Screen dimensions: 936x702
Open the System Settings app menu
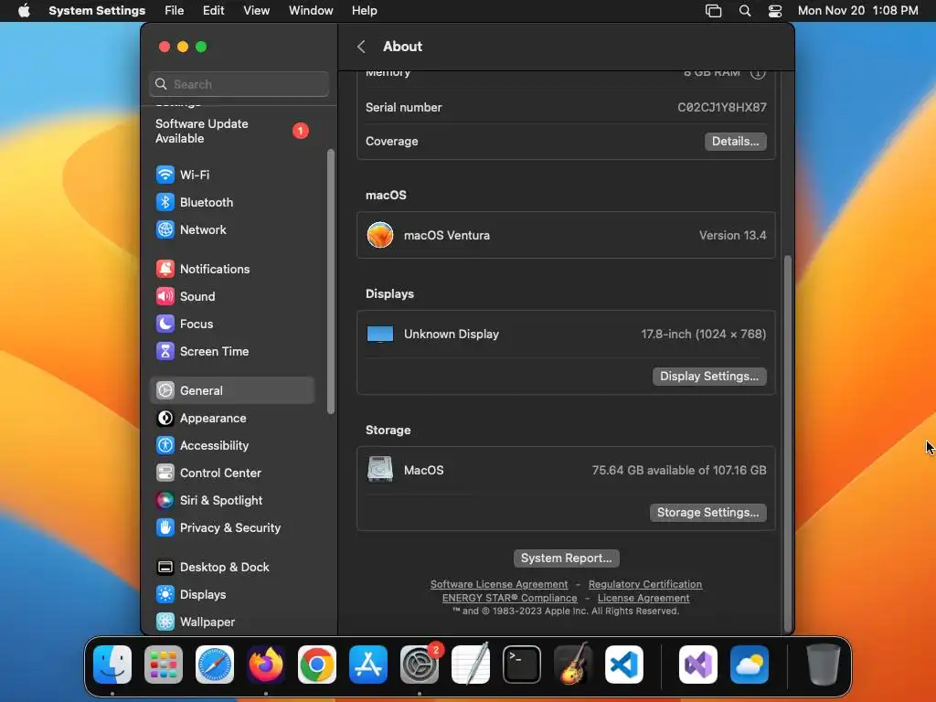pos(97,11)
